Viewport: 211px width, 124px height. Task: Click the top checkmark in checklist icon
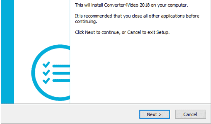[46, 65]
